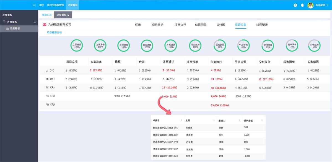Image resolution: width=332 pixels, height=162 pixels.
Task: Open the help question mark icon
Action: click(x=295, y=5)
